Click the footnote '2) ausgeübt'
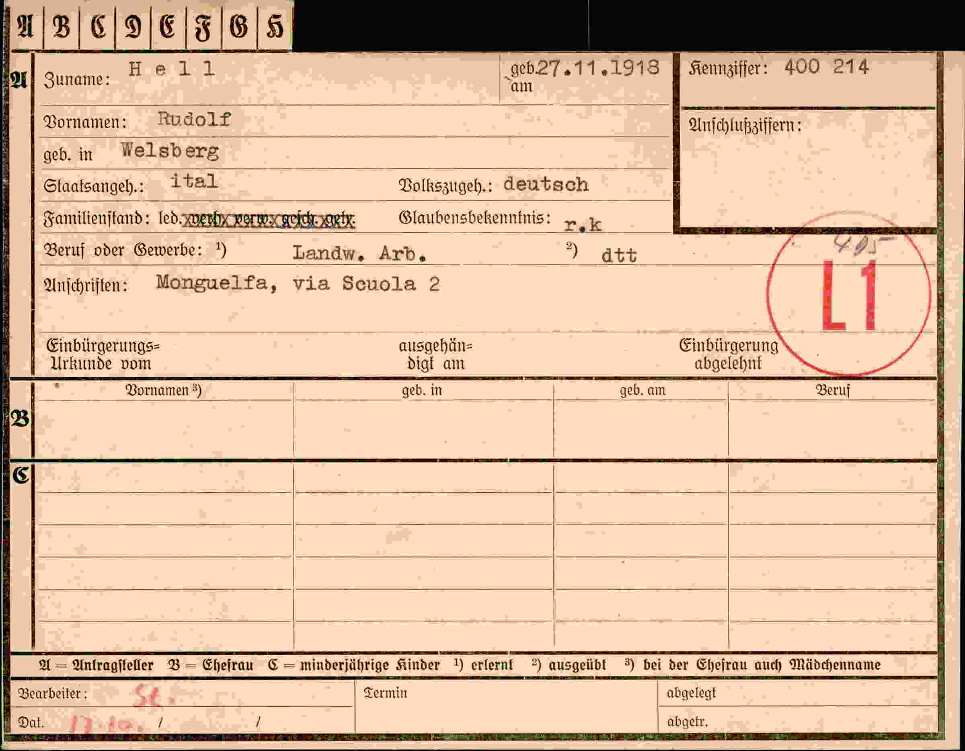 coord(569,665)
